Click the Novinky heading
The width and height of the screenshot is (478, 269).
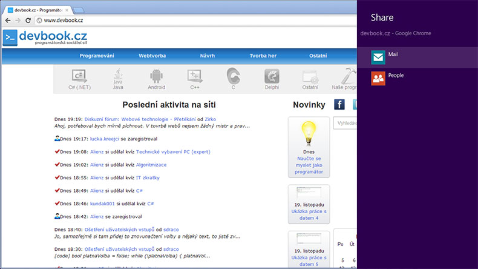pyautogui.click(x=309, y=105)
